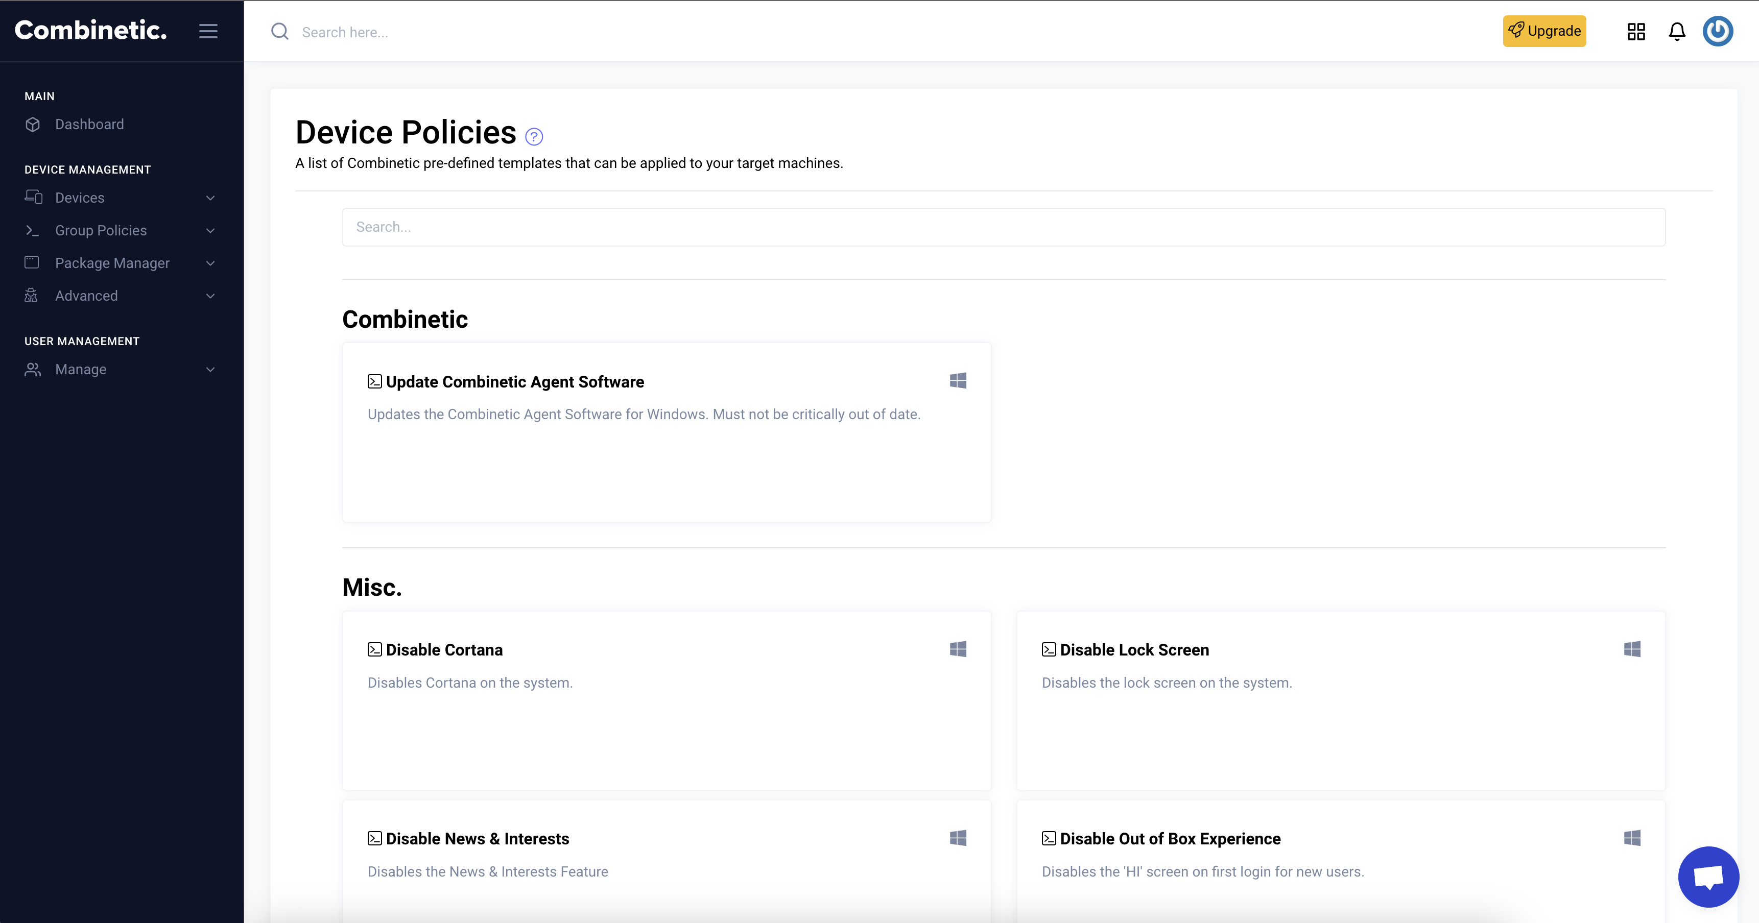Click Disables Cortana on the system description
Viewport: 1759px width, 923px height.
pyautogui.click(x=470, y=684)
